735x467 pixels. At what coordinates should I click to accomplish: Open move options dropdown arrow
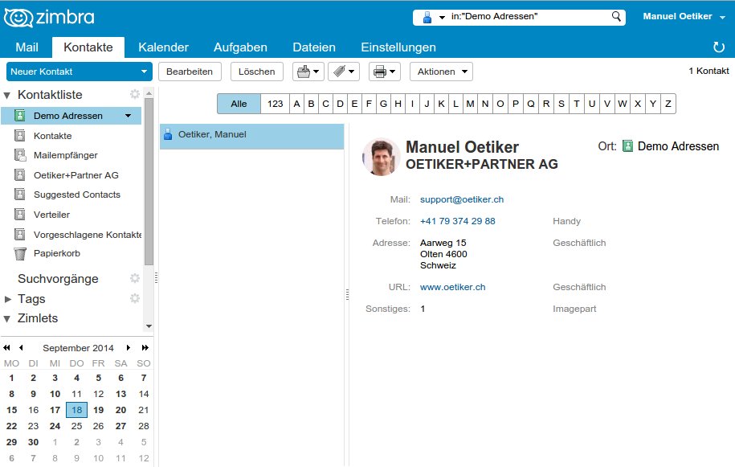(316, 72)
